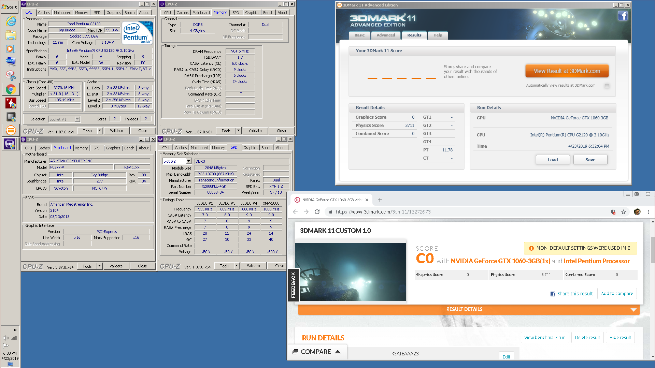Click the Intel Pentium Processor link
The image size is (655, 368).
click(597, 261)
